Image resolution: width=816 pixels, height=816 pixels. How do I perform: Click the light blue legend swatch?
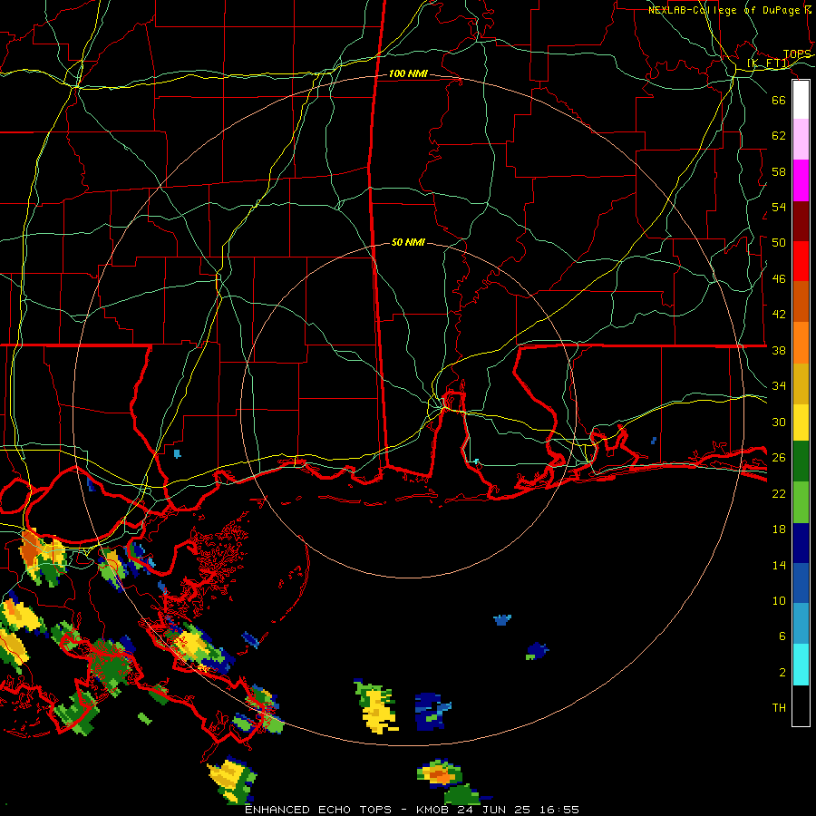pos(801,624)
